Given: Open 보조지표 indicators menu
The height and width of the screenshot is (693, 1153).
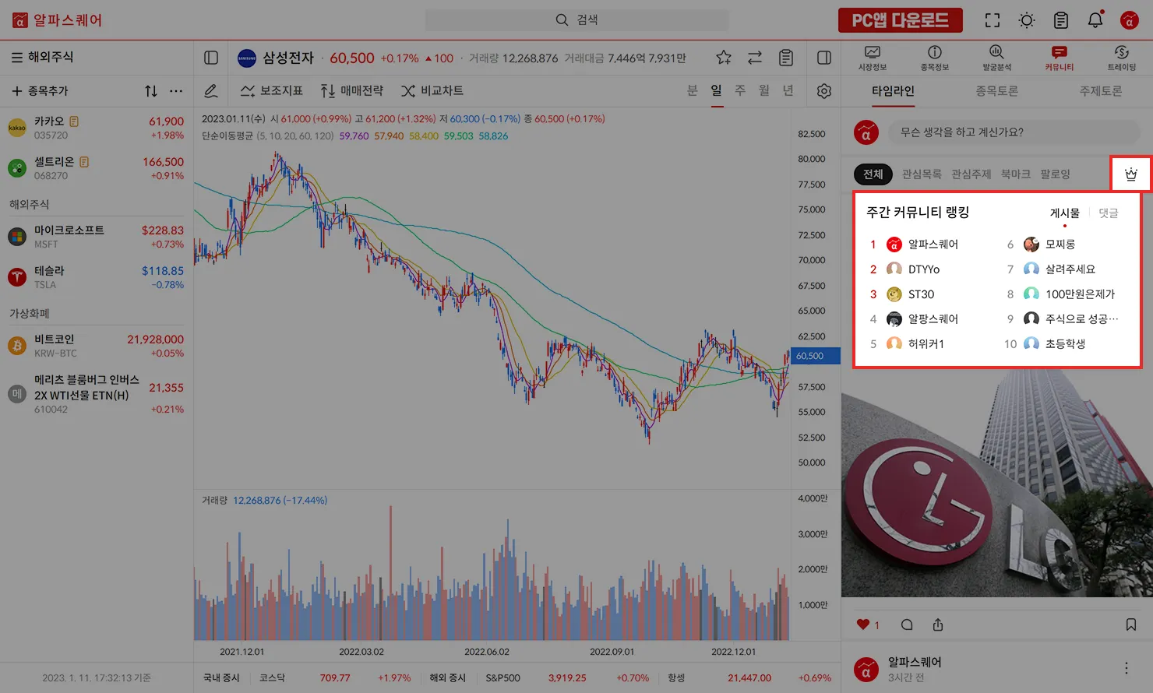Looking at the screenshot, I should click(x=271, y=91).
